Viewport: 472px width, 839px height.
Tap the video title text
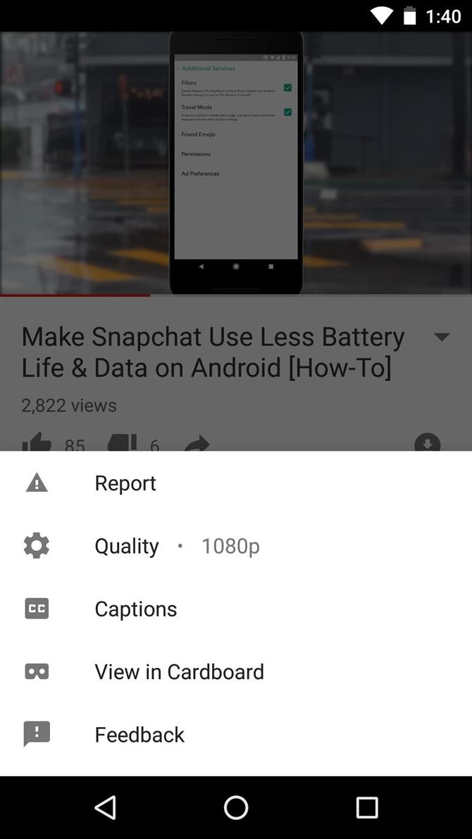tap(213, 352)
